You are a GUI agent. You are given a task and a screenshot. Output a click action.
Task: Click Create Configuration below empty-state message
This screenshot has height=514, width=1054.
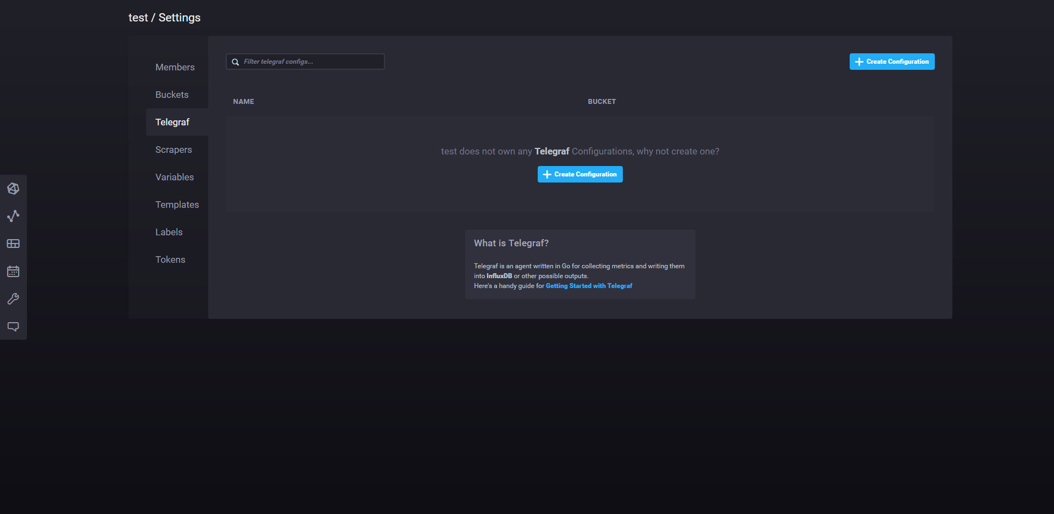580,174
